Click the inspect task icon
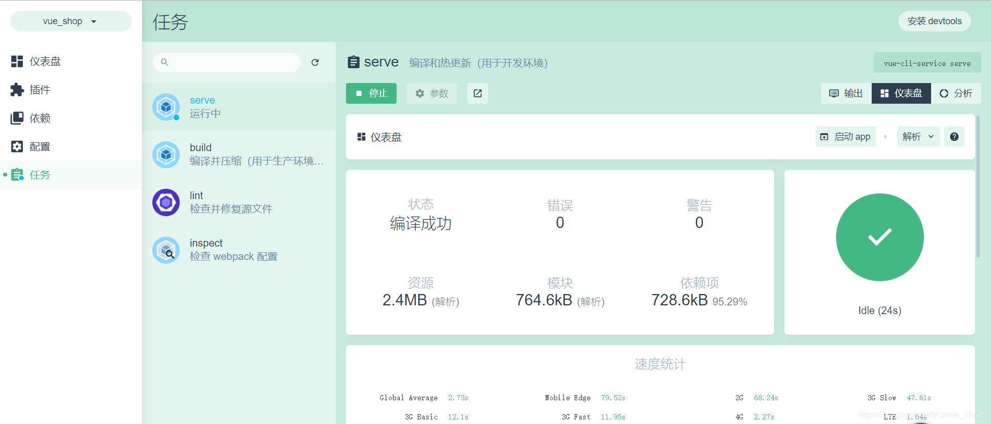Image resolution: width=991 pixels, height=424 pixels. click(x=166, y=250)
